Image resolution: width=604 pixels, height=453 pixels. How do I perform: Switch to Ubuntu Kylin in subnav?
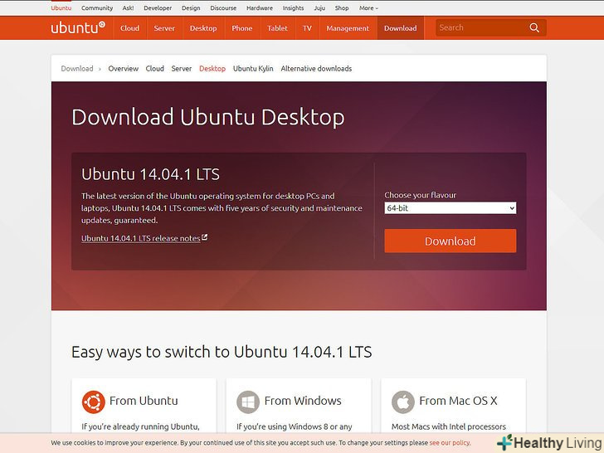click(253, 69)
